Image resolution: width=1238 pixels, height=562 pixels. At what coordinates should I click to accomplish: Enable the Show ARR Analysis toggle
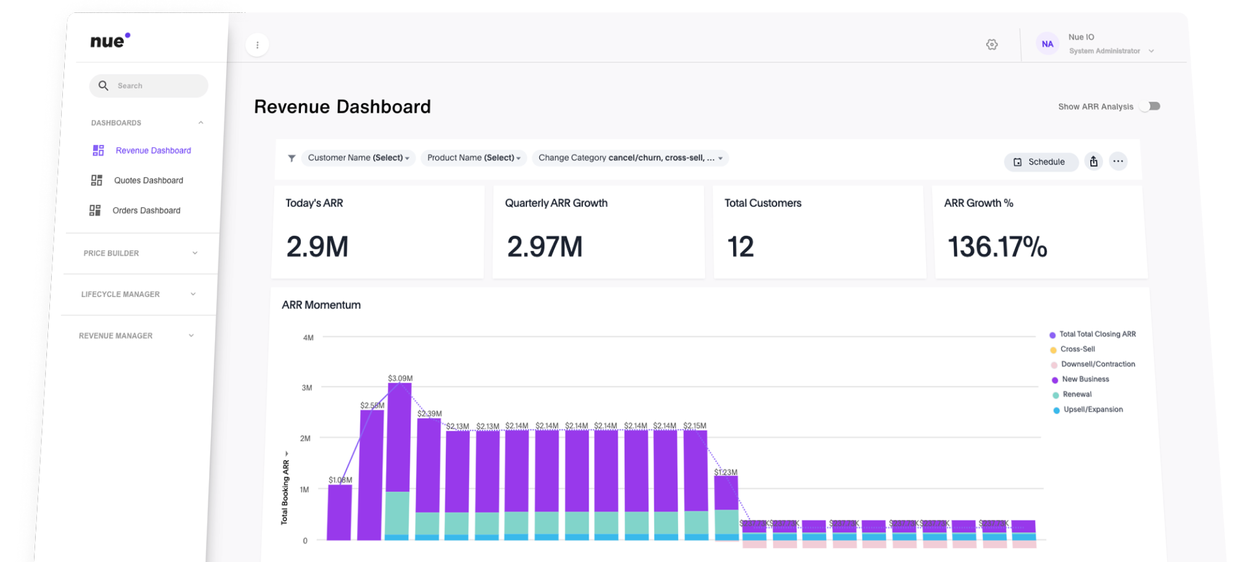coord(1150,107)
